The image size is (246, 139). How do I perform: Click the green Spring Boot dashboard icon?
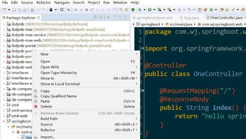[x=133, y=10]
